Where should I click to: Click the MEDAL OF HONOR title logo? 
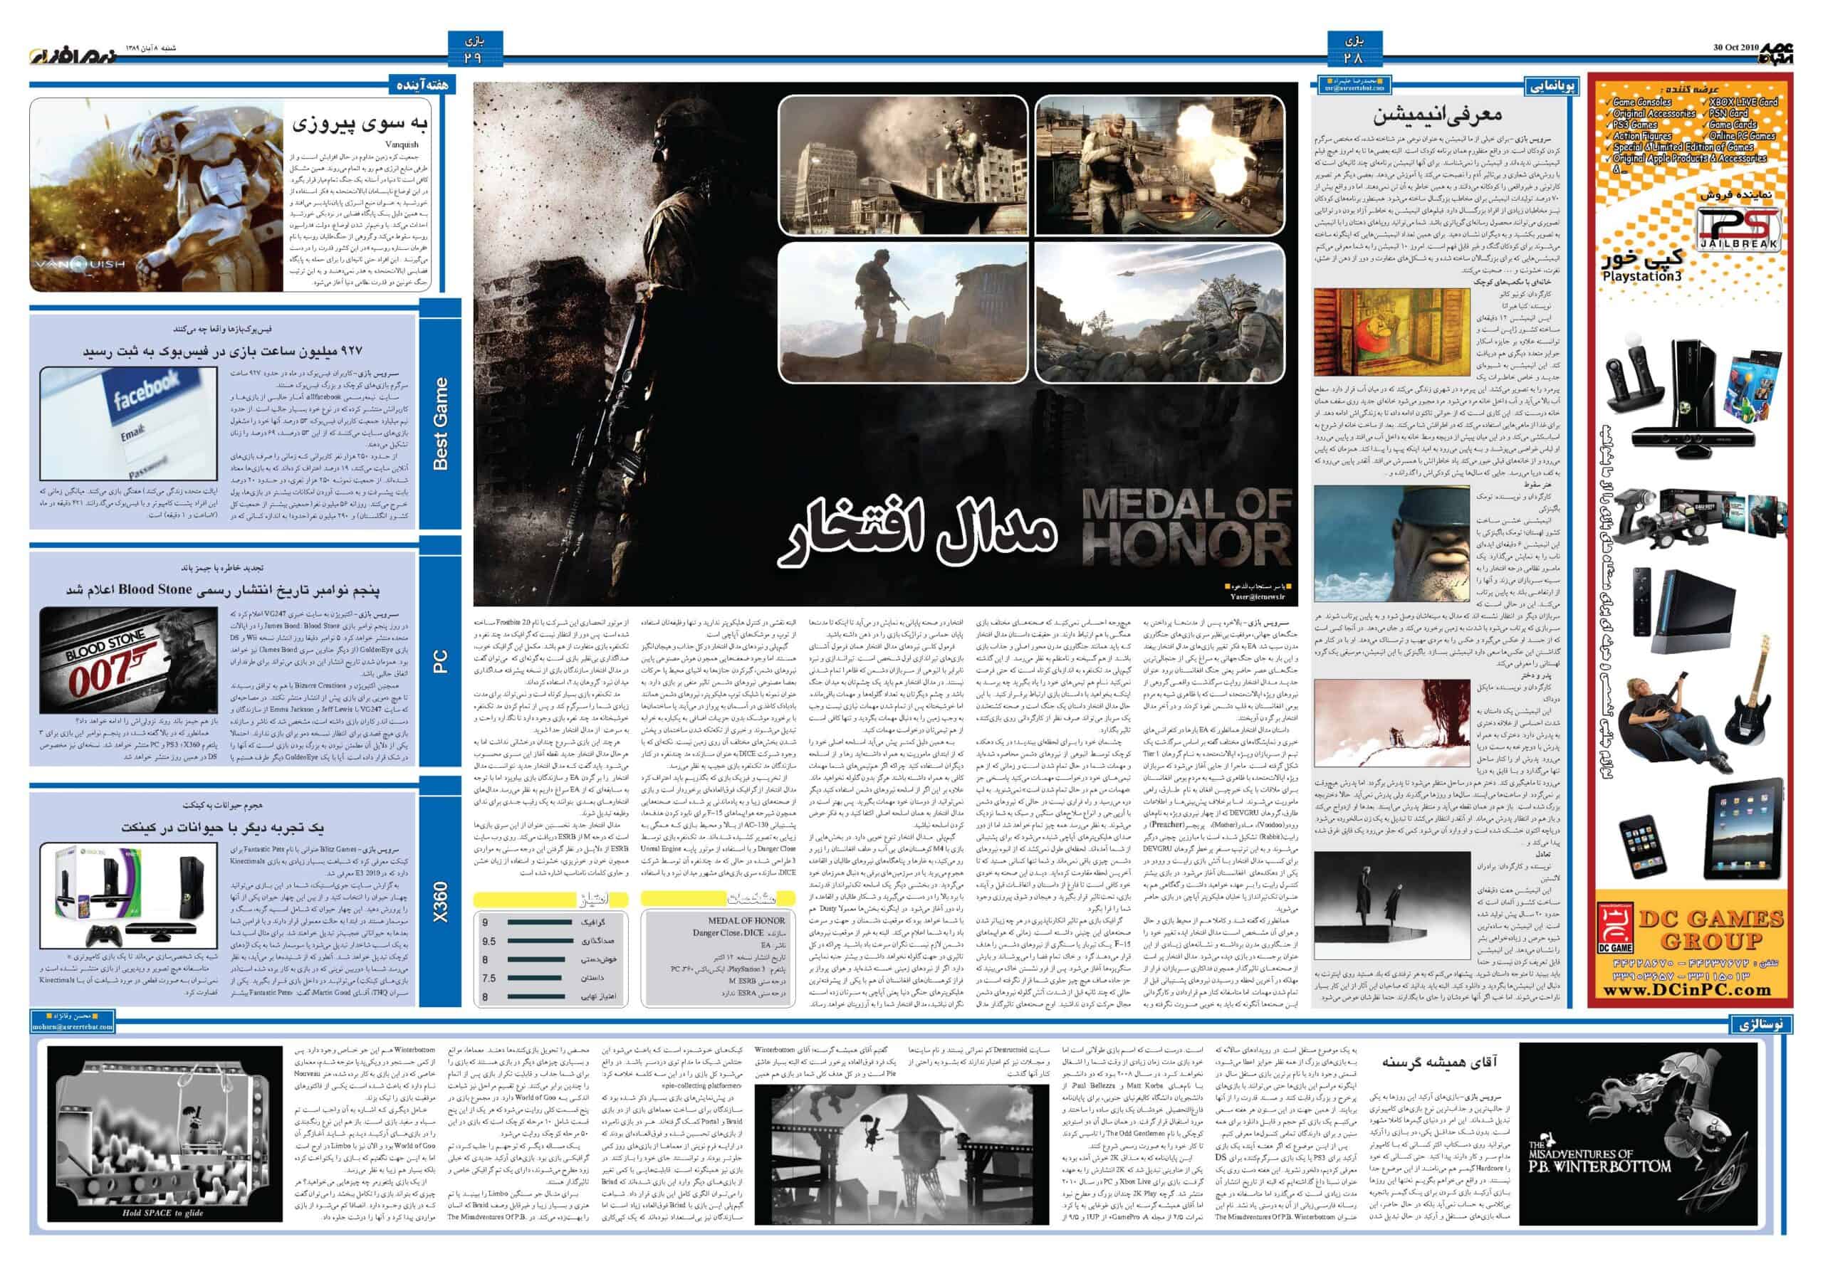point(1186,527)
